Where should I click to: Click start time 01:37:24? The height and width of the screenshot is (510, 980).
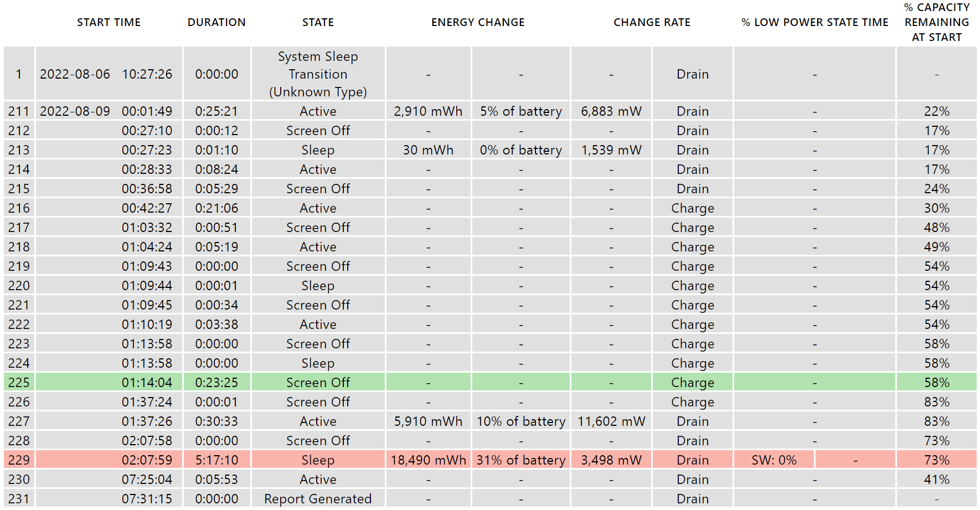point(147,401)
